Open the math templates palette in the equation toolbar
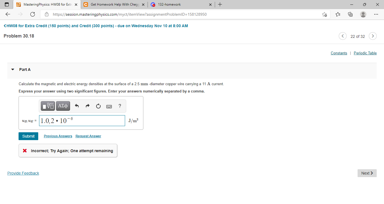 (48, 106)
